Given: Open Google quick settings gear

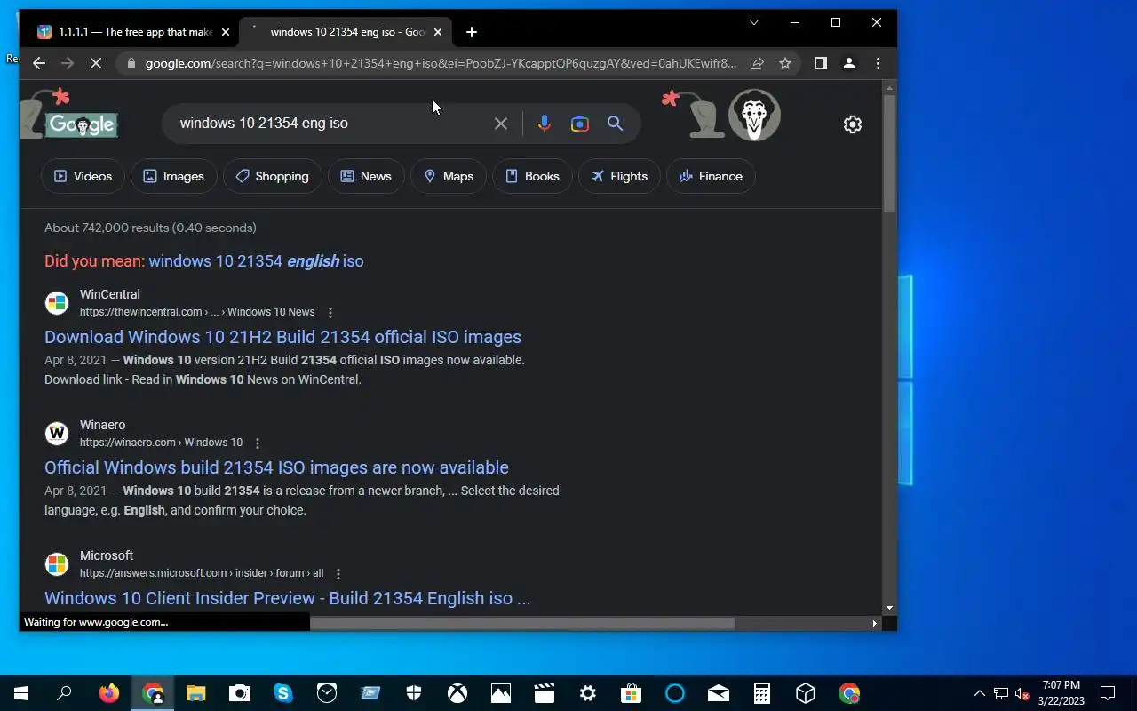Looking at the screenshot, I should [x=853, y=124].
